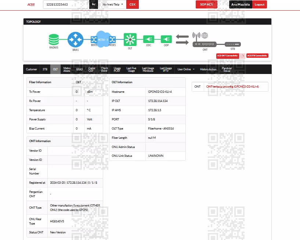The width and height of the screenshot is (300, 240).
Task: Switch to Last Five Usage tab
Action: tap(131, 69)
